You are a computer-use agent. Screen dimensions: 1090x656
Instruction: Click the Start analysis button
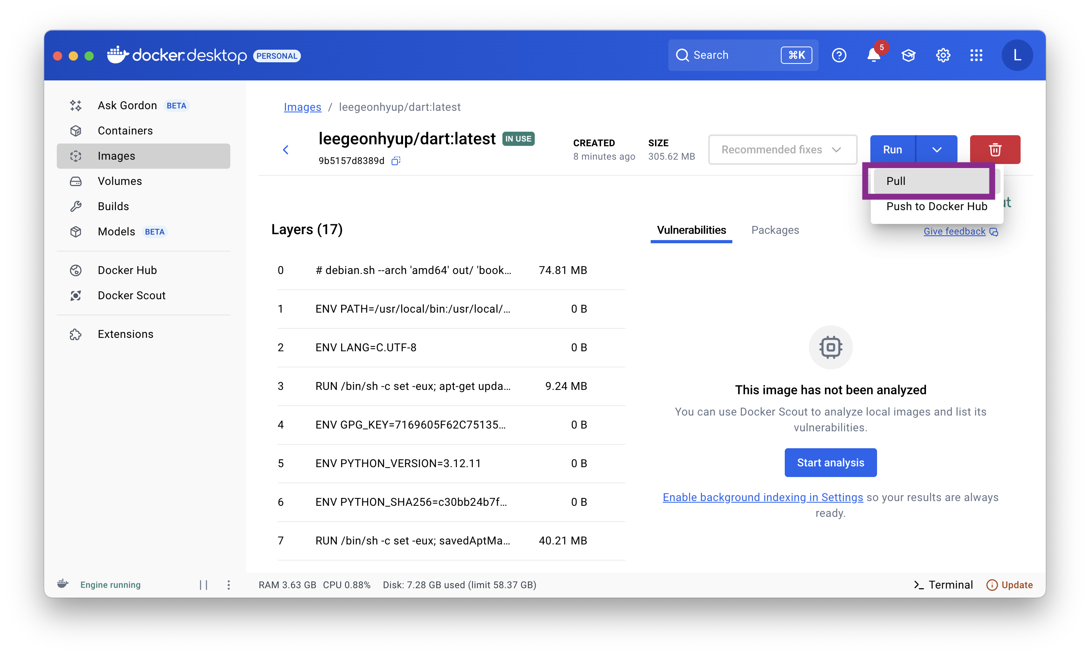click(830, 462)
